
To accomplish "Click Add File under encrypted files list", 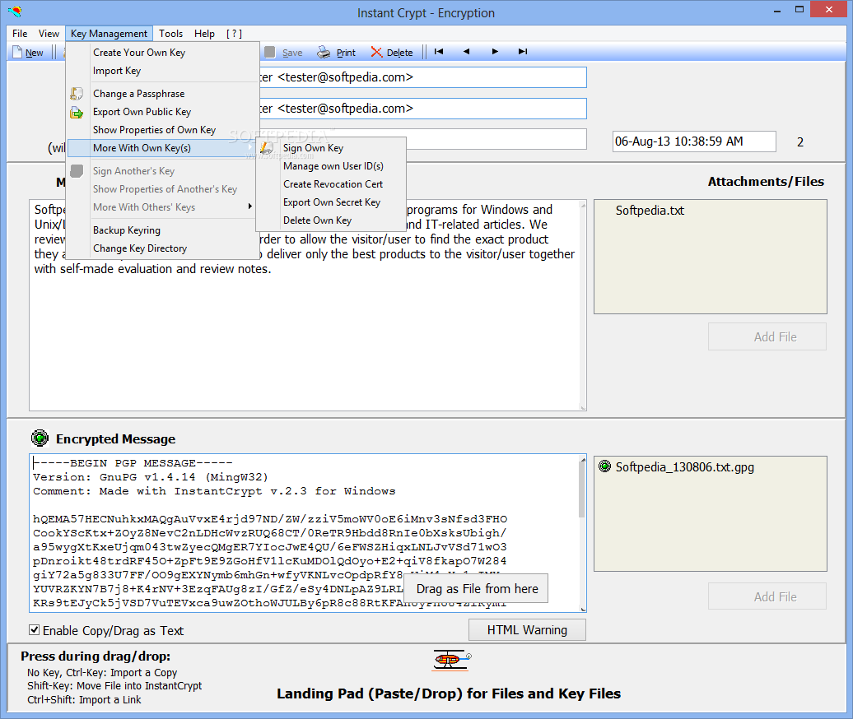I will [767, 596].
